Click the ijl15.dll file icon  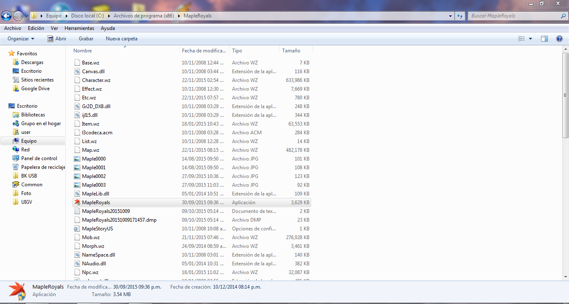(77, 115)
